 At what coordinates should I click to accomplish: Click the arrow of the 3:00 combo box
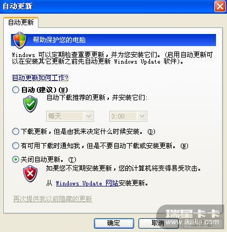click(x=142, y=116)
